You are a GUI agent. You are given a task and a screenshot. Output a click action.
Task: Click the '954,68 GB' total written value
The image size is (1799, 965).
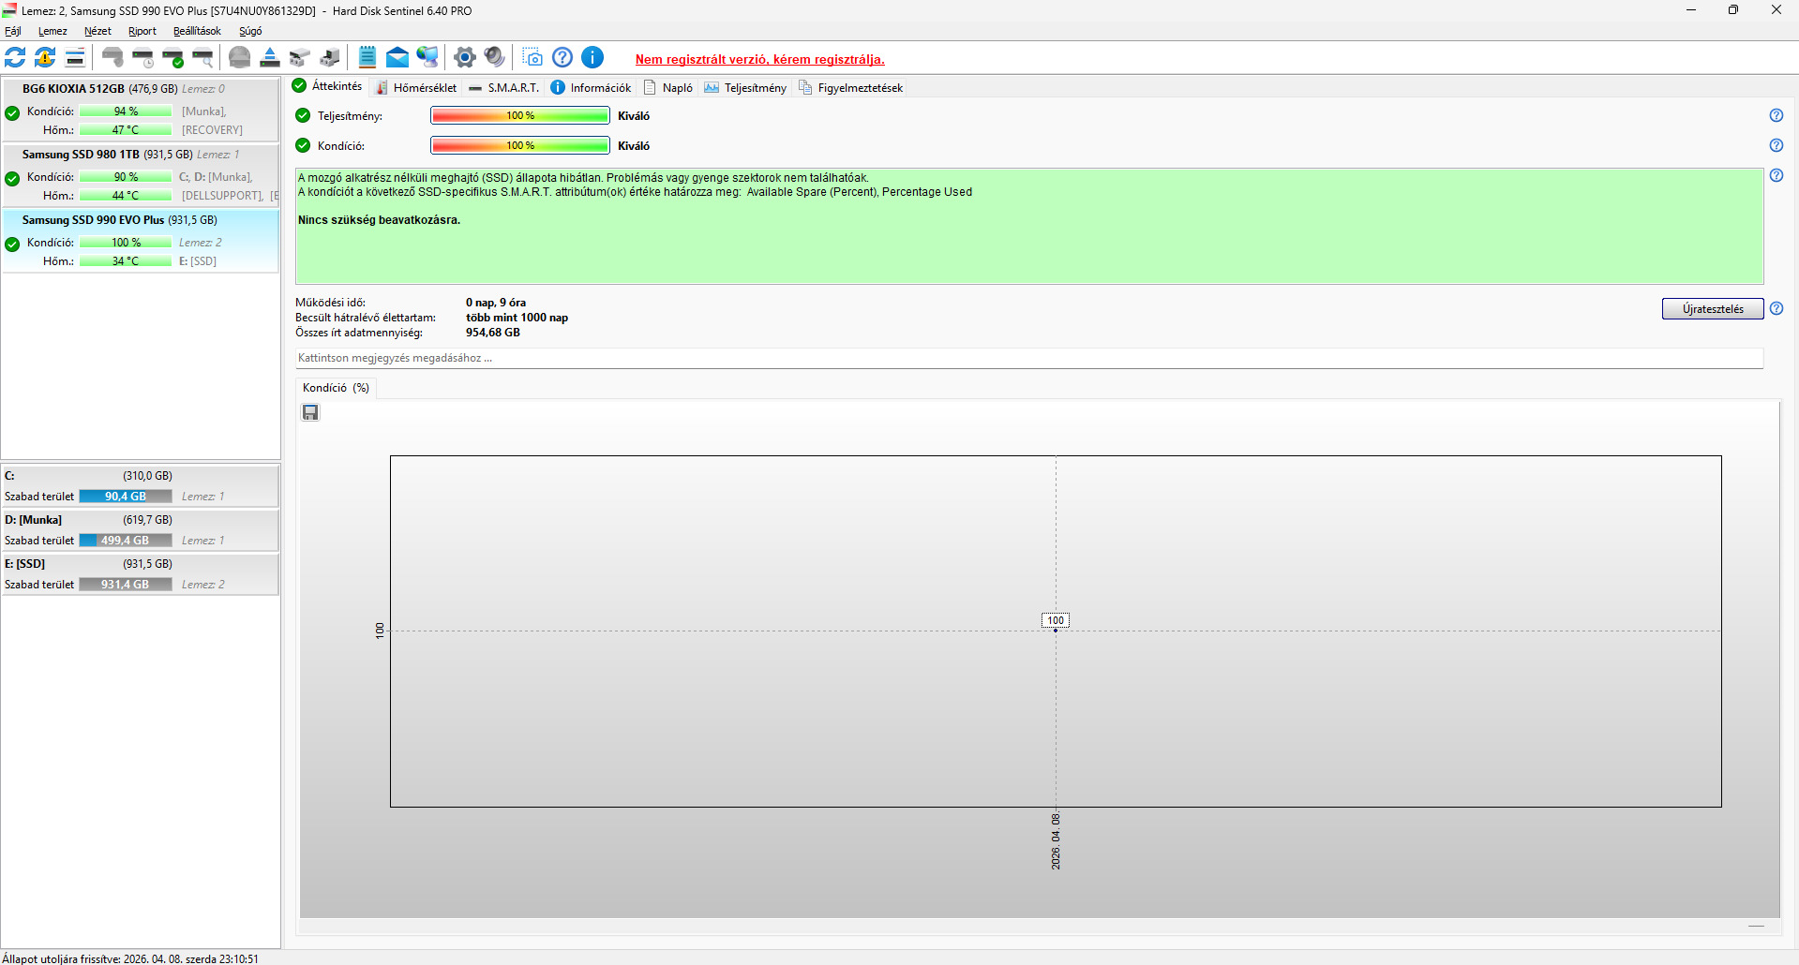[493, 333]
